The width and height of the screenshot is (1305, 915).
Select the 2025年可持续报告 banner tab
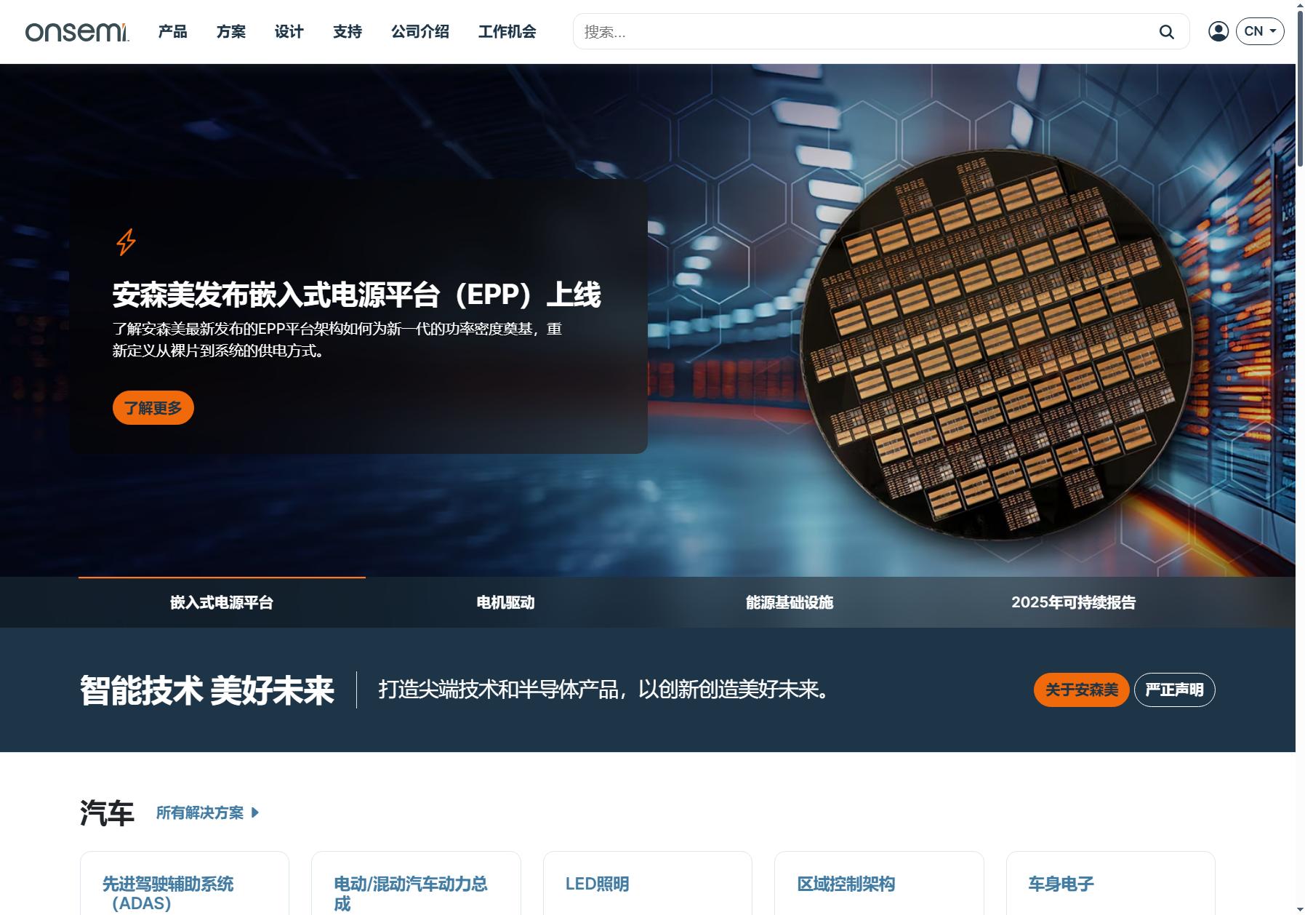coord(1073,602)
